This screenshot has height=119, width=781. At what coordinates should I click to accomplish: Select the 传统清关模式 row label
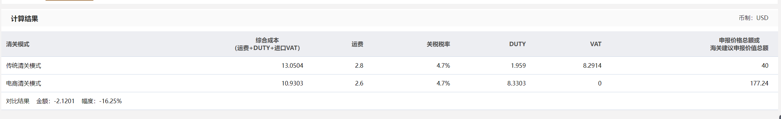click(24, 66)
